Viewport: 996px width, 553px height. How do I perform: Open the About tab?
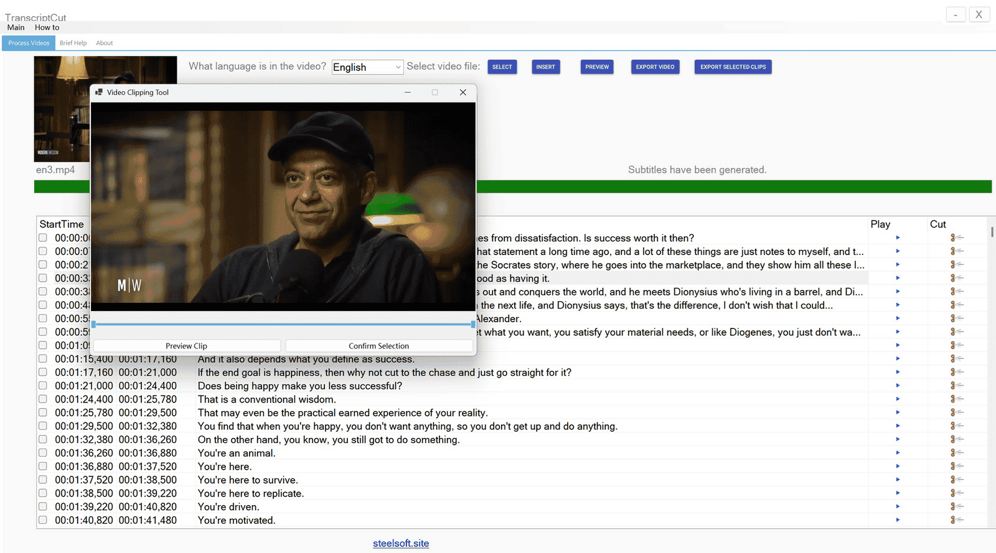[x=105, y=43]
